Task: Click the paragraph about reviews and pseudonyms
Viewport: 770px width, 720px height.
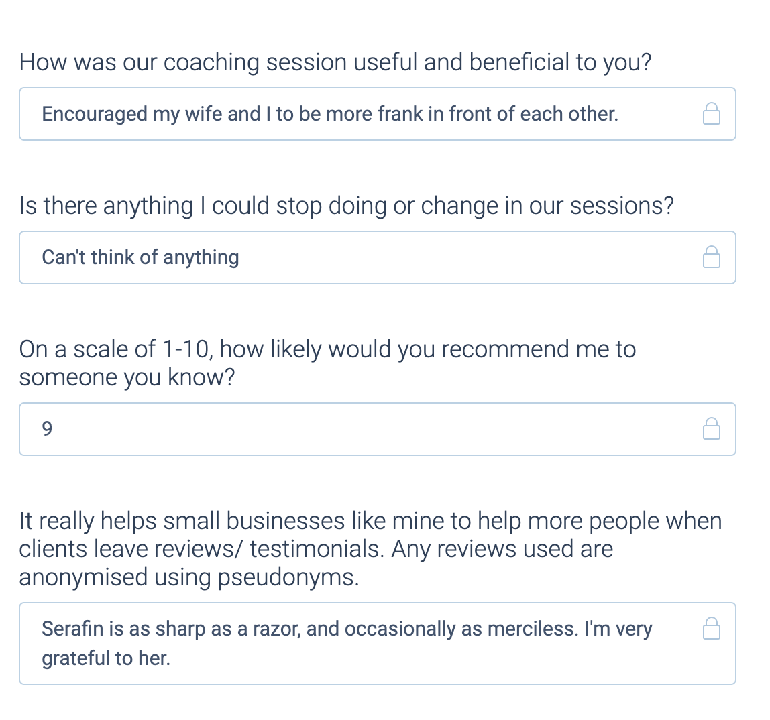Action: click(370, 548)
